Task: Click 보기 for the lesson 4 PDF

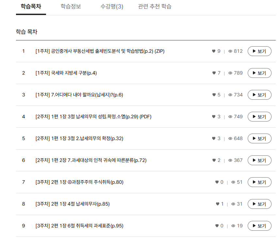Action: 259,116
